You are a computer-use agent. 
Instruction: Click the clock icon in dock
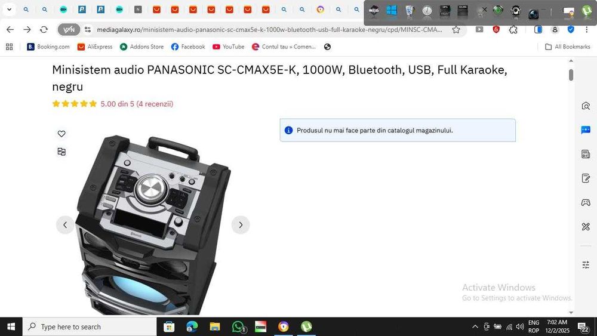point(427,11)
